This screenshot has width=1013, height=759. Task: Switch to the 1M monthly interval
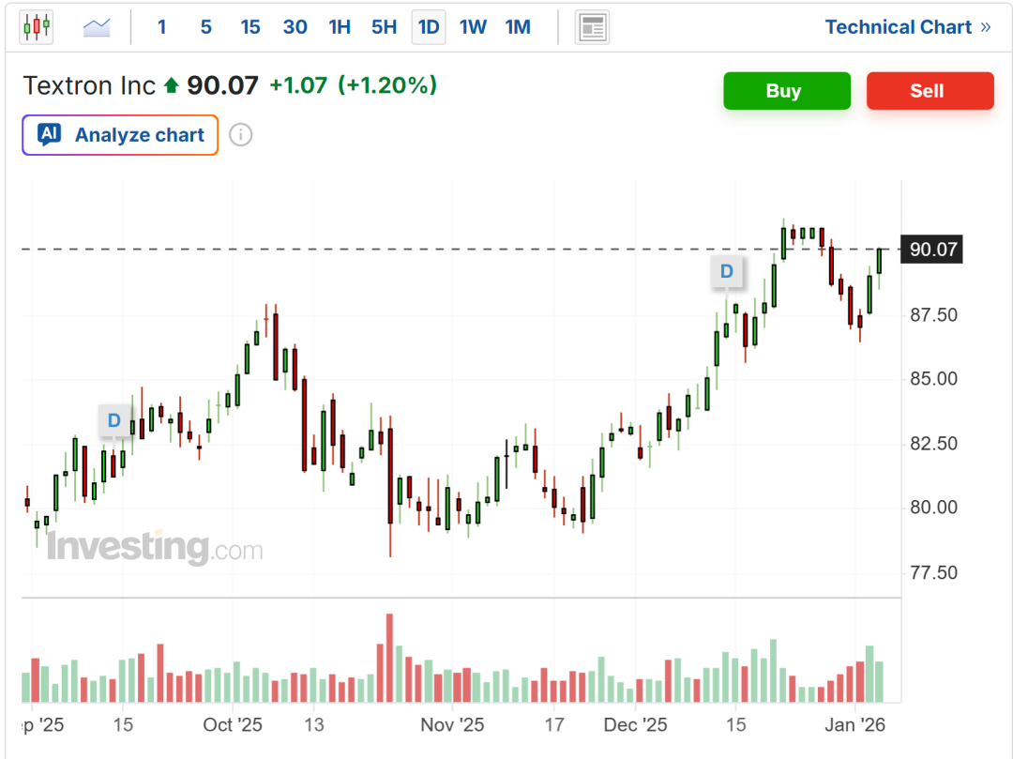(x=518, y=27)
